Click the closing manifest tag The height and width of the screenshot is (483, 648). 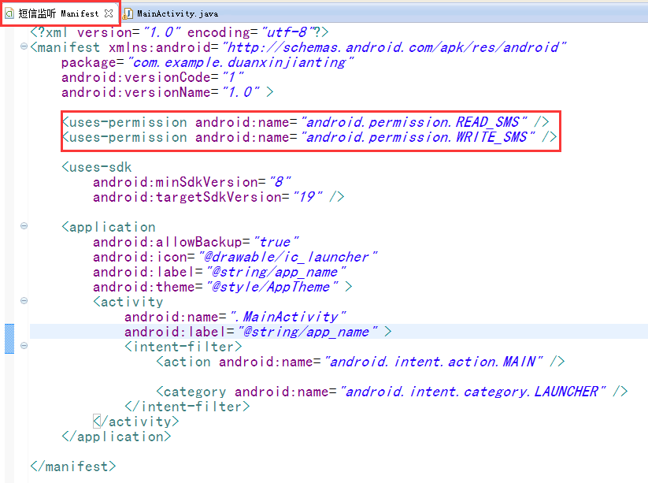click(73, 466)
